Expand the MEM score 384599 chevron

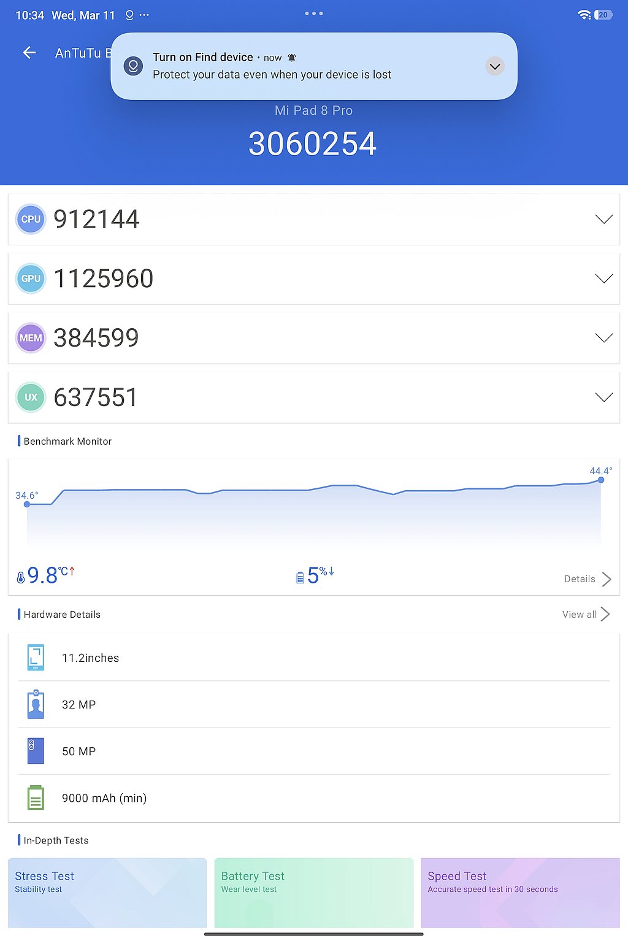[603, 338]
